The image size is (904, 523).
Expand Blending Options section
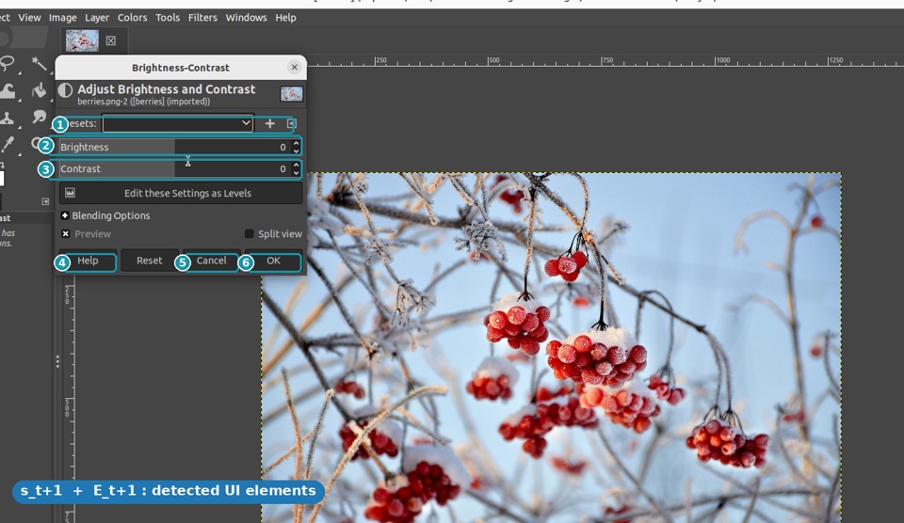tap(65, 215)
